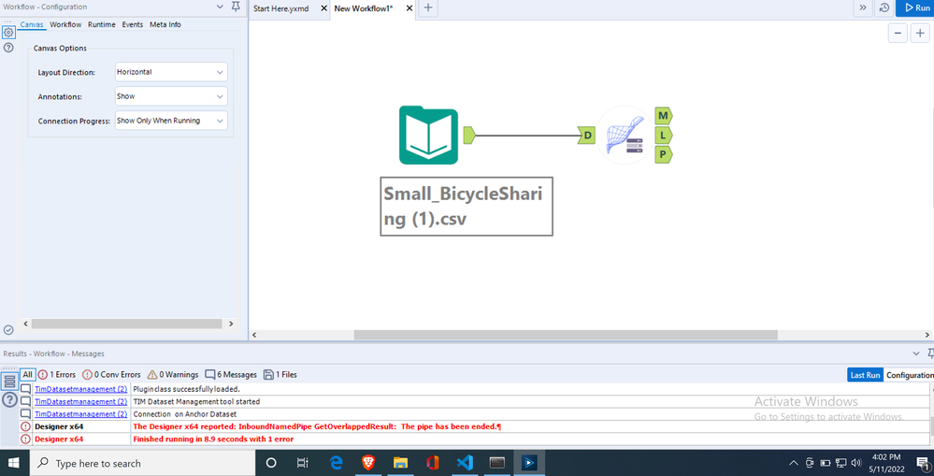Zoom out the canvas with minus
This screenshot has width=934, height=476.
click(x=898, y=33)
